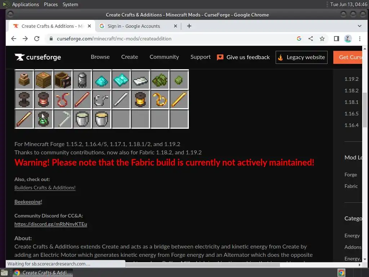Select game version 1.18.1
Screen dimensions: 369x277
coord(351,102)
